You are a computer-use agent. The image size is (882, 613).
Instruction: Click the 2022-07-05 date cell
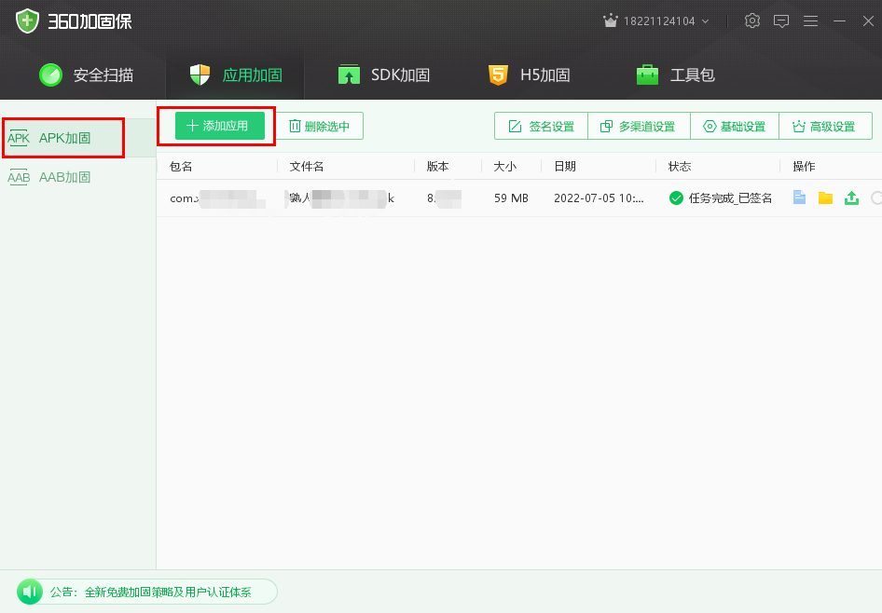tap(599, 198)
